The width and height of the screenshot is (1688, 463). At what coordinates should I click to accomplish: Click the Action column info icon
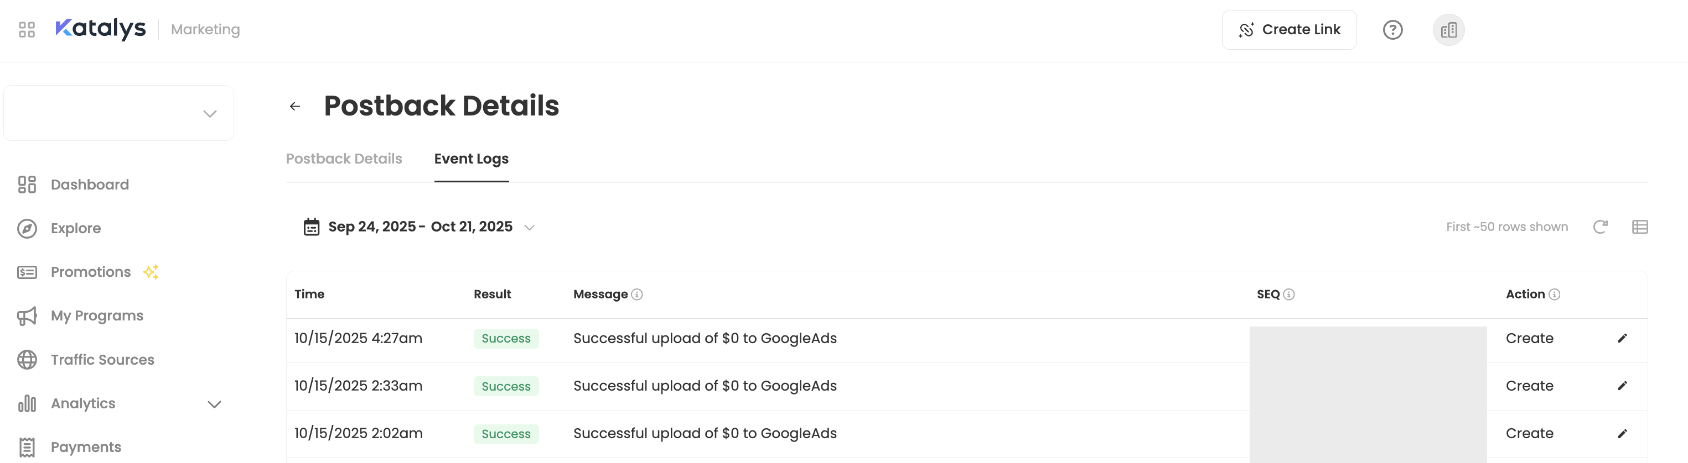pos(1556,294)
